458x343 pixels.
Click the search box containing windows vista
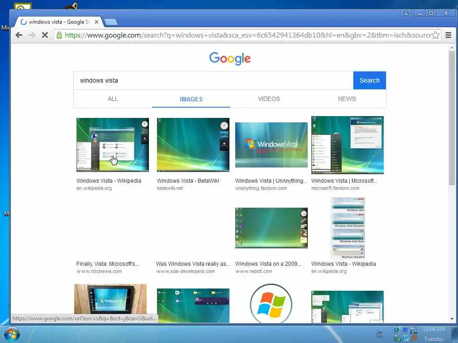point(213,80)
